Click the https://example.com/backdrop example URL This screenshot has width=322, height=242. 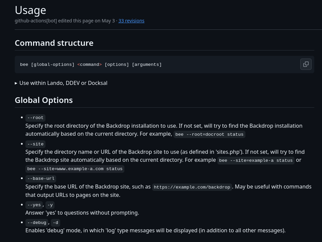[x=192, y=187]
